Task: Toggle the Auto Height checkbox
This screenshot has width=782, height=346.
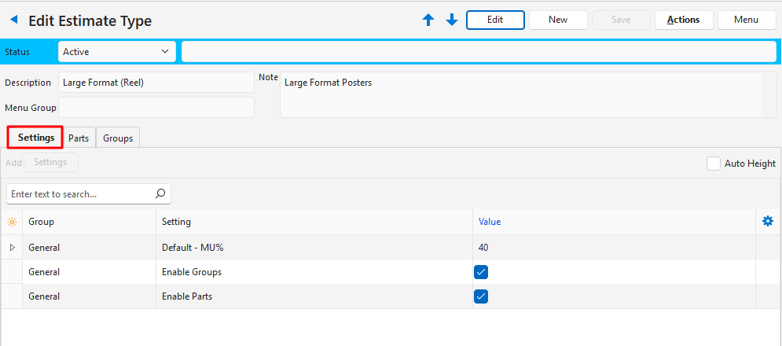Action: tap(714, 164)
